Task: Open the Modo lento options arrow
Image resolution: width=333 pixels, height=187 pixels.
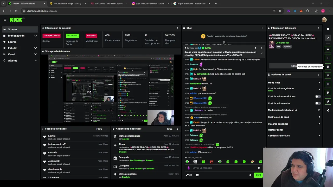Action: [319, 83]
